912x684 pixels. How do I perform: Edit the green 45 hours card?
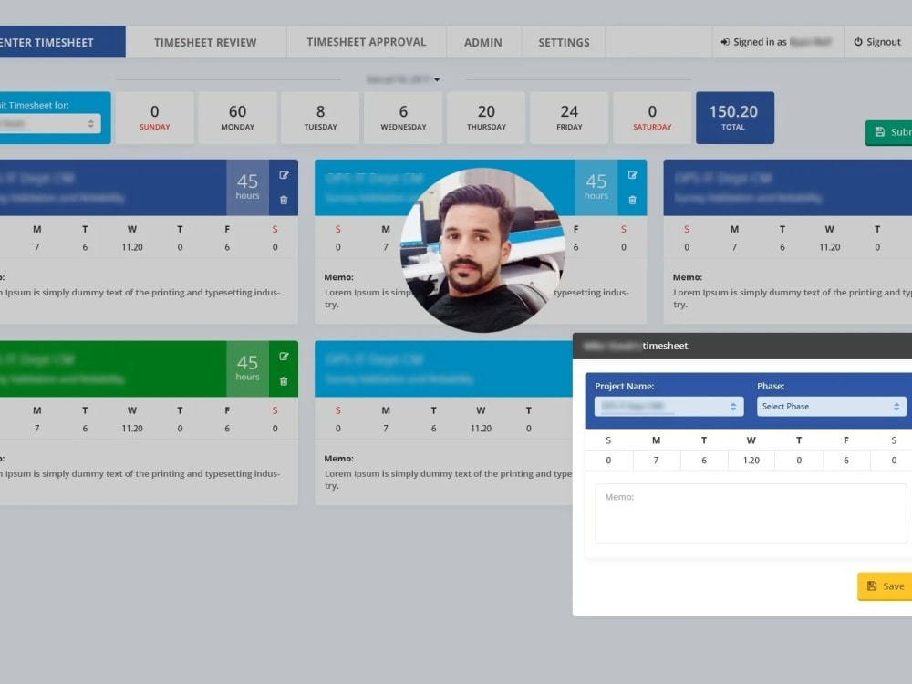[x=284, y=357]
